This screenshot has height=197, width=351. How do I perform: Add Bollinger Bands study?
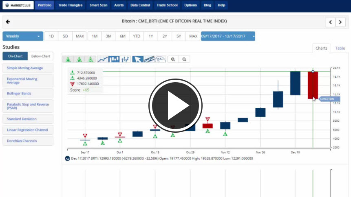pyautogui.click(x=28, y=94)
